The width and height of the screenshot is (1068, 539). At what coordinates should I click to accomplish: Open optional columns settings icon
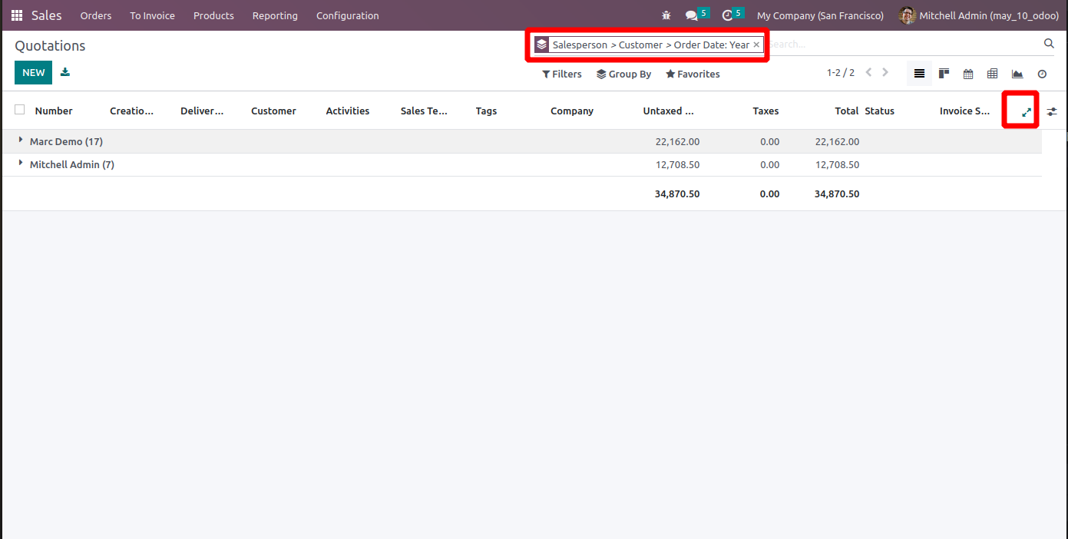pos(1052,111)
